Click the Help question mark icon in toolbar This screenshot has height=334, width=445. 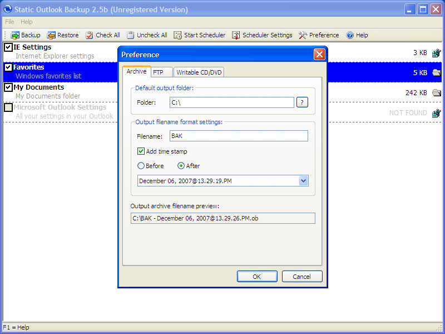click(350, 35)
